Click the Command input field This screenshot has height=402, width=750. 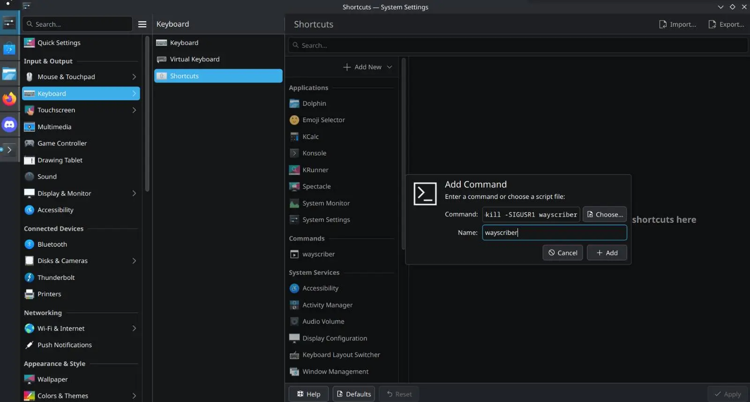pos(531,214)
